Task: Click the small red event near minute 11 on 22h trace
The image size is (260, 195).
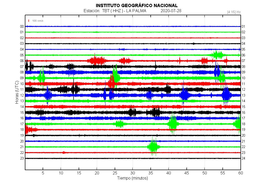Action: (x=64, y=152)
